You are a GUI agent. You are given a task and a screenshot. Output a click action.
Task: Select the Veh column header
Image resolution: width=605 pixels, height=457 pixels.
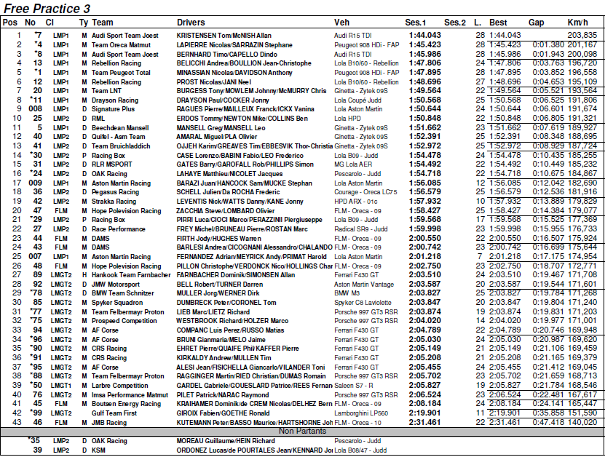tap(341, 23)
